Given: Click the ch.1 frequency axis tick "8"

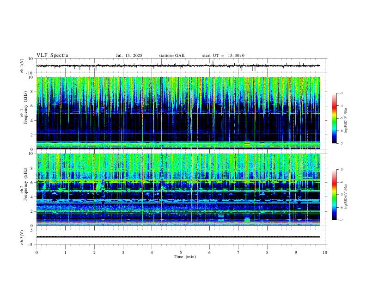Looking at the screenshot, I should pos(32,92).
